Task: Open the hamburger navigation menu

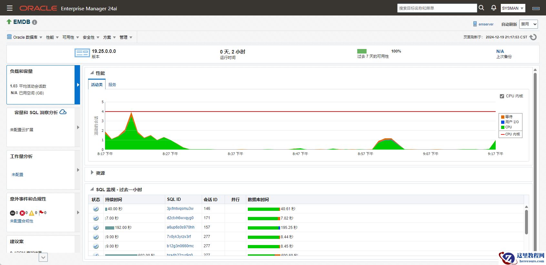Action: 10,8
